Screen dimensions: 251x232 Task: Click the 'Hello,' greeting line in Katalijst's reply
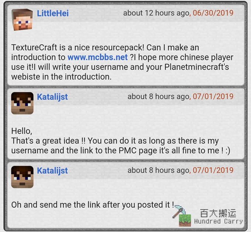22,131
